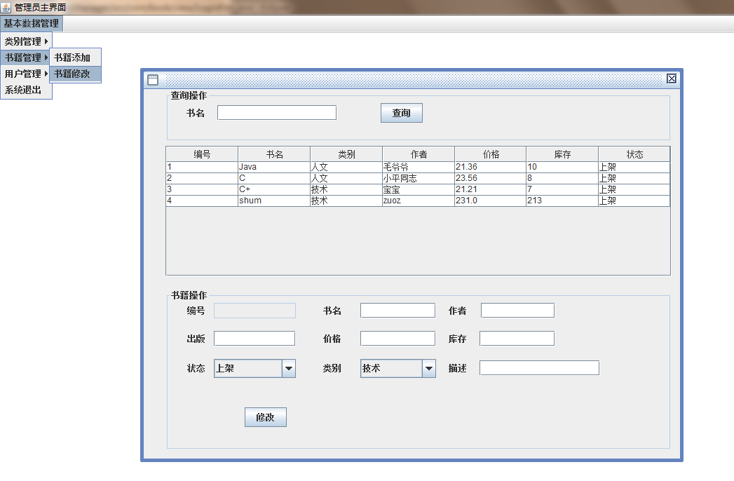Click the 价格 column header
This screenshot has height=481, width=734.
[x=491, y=154]
